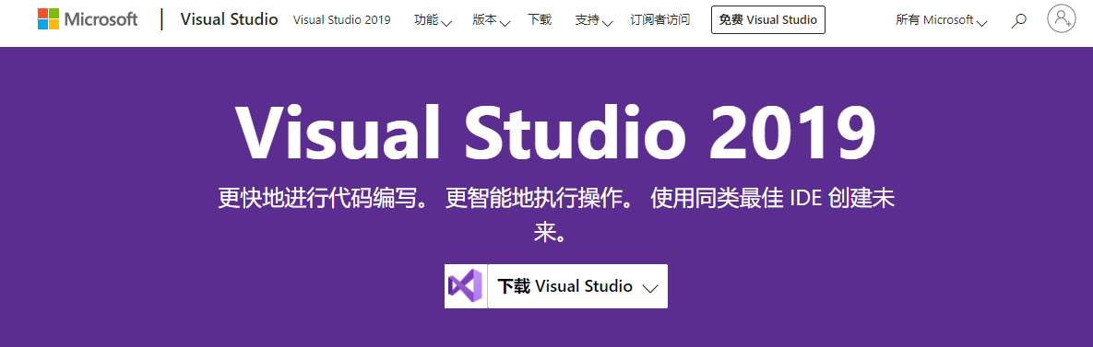Open the Visual Studio brand link
The image size is (1093, 347).
230,19
